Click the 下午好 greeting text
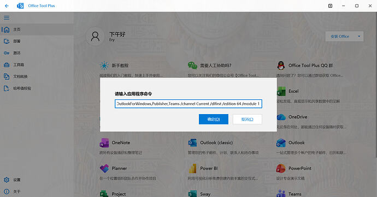 click(117, 34)
